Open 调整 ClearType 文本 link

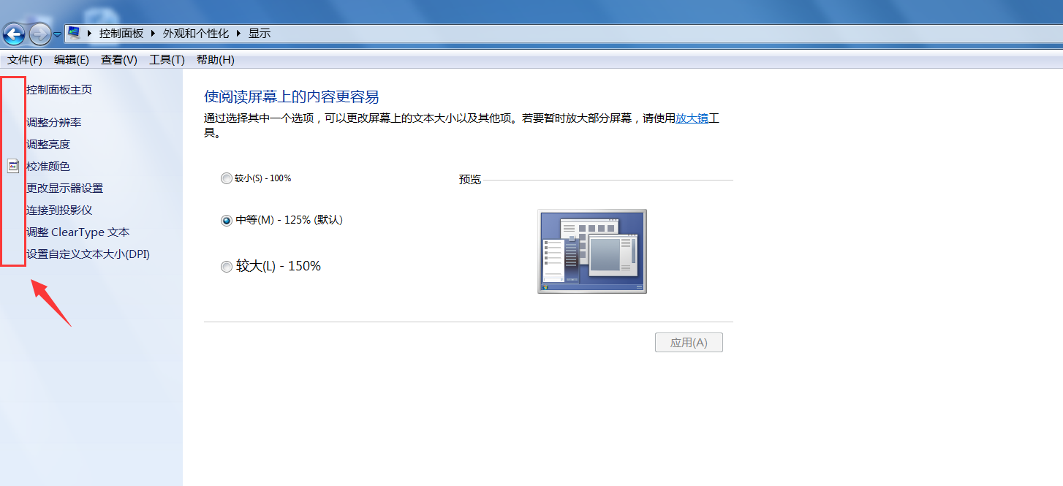pyautogui.click(x=78, y=232)
